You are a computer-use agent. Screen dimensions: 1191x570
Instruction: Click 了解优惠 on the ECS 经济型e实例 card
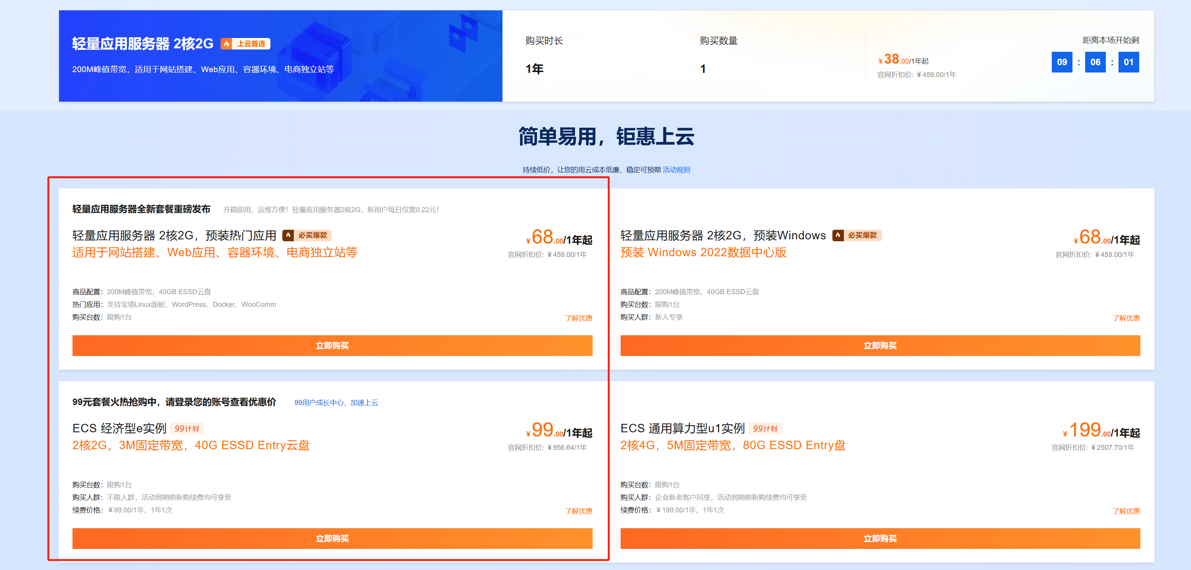pos(578,511)
